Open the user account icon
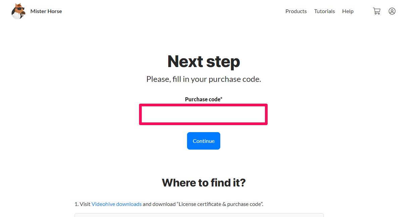The height and width of the screenshot is (217, 407). coord(392,11)
